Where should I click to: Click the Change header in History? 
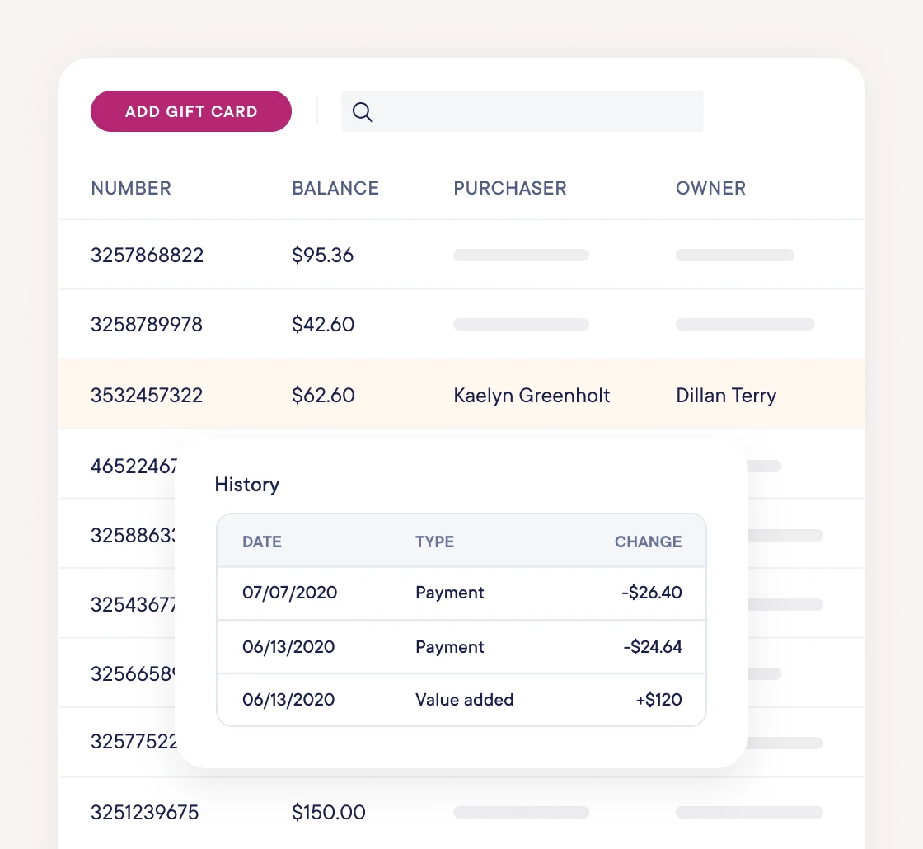pos(648,542)
